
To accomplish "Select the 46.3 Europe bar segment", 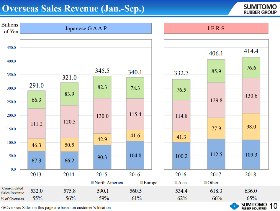I will pos(36,145).
